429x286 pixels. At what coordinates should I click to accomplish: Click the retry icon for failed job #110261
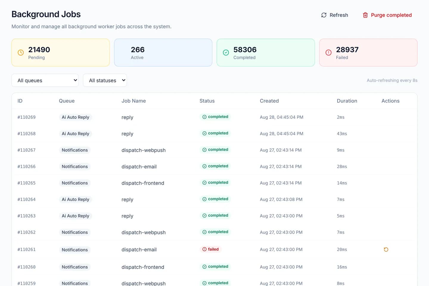[386, 250]
